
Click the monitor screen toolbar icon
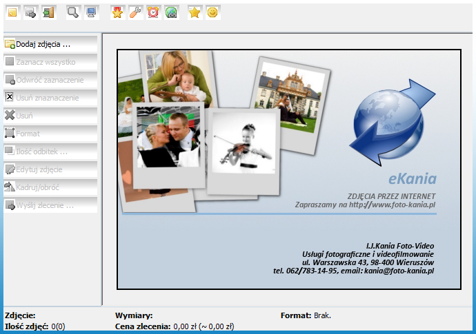pos(91,12)
